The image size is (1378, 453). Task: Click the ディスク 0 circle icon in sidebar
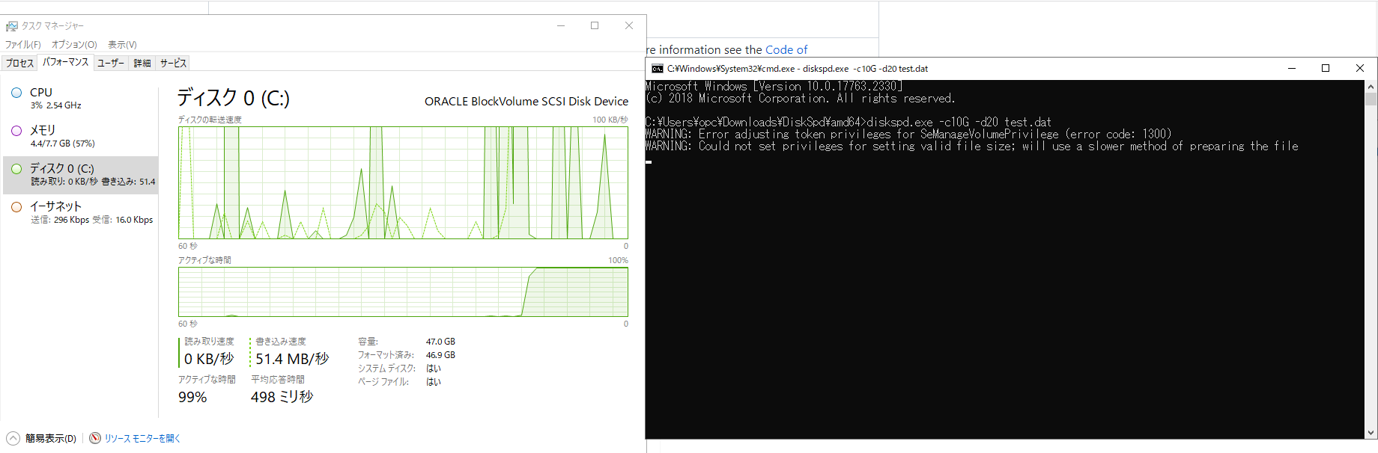click(16, 169)
